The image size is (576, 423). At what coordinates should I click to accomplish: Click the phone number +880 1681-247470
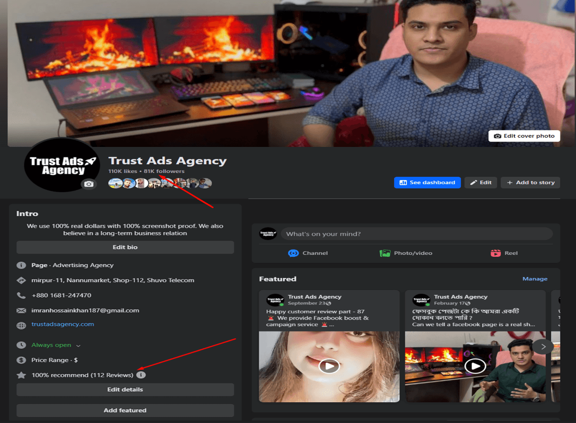click(61, 296)
